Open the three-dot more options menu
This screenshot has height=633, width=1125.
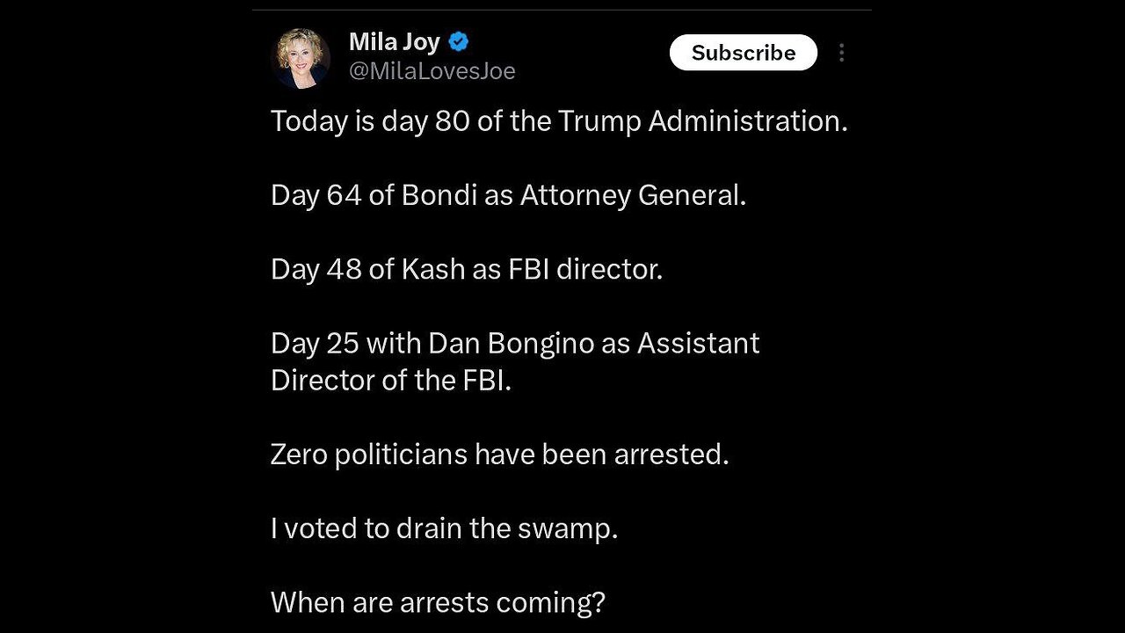(841, 53)
